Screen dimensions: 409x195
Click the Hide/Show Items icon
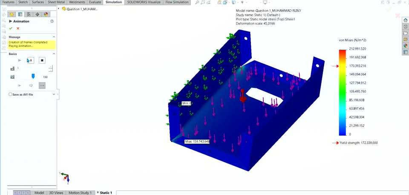tap(242, 3)
